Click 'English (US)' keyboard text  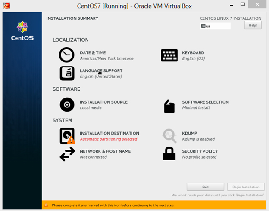(x=193, y=58)
